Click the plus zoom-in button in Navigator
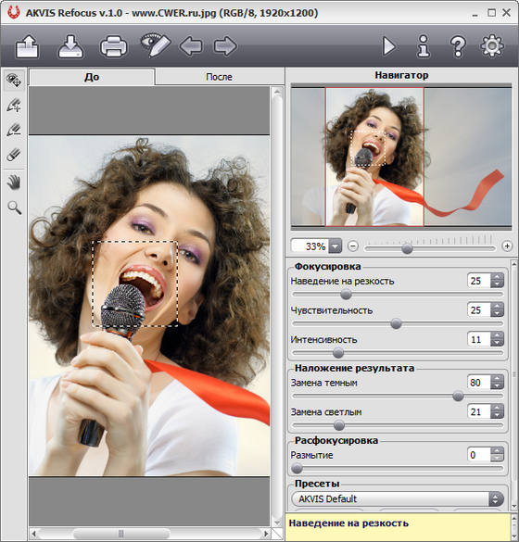 [x=507, y=246]
